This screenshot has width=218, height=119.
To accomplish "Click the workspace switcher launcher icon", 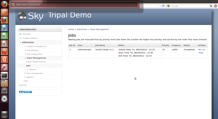I will tap(4, 91).
